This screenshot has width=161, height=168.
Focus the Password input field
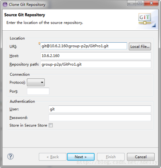(100, 118)
